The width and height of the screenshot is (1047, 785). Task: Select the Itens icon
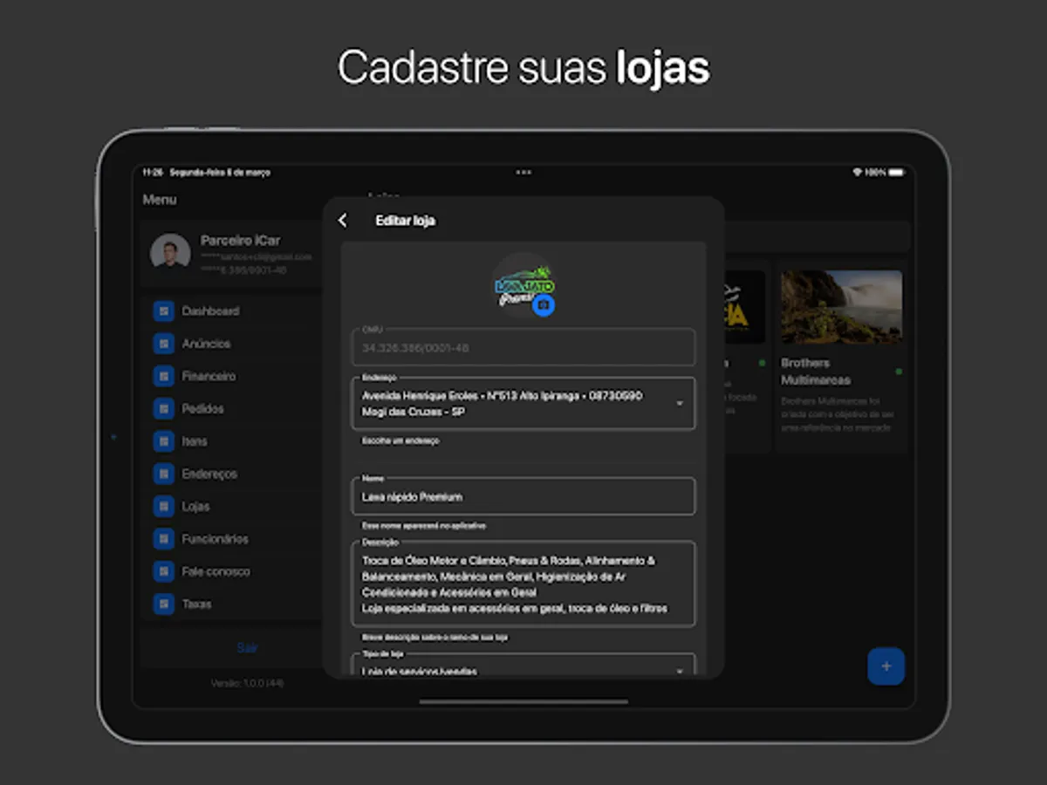[x=164, y=441]
